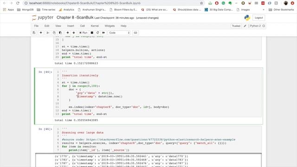Viewport: 297px width, 167px height.
Task: Run the selected cell
Action: click(83, 33)
